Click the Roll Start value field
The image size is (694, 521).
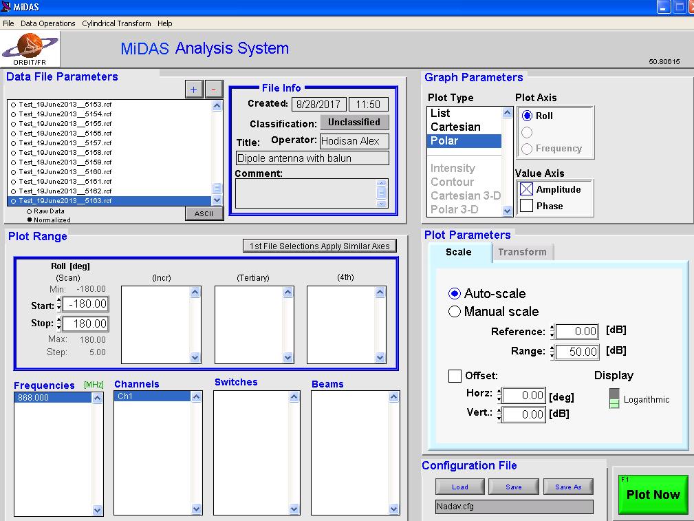[x=85, y=304]
